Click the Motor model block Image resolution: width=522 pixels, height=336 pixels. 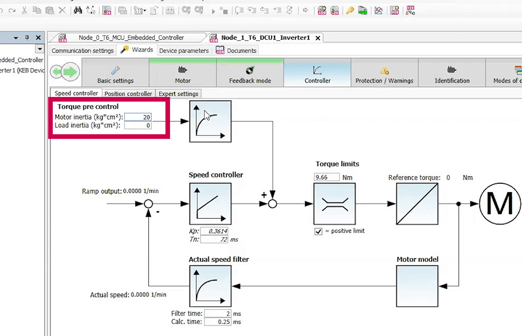coord(417,286)
